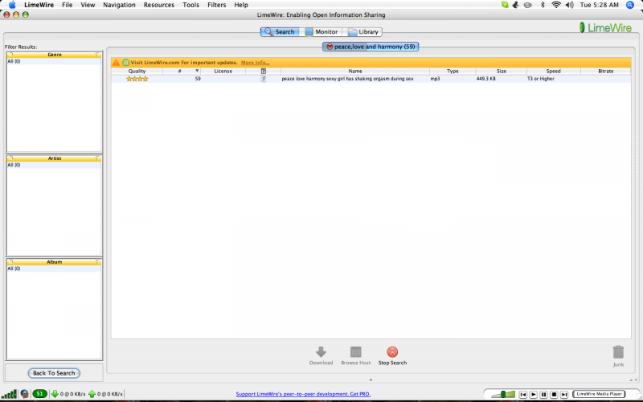Stop the LimeWire media player playback

(x=554, y=394)
